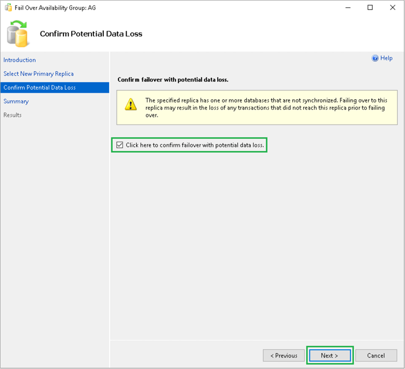This screenshot has width=405, height=369.
Task: Open the Help link
Action: tap(386, 58)
